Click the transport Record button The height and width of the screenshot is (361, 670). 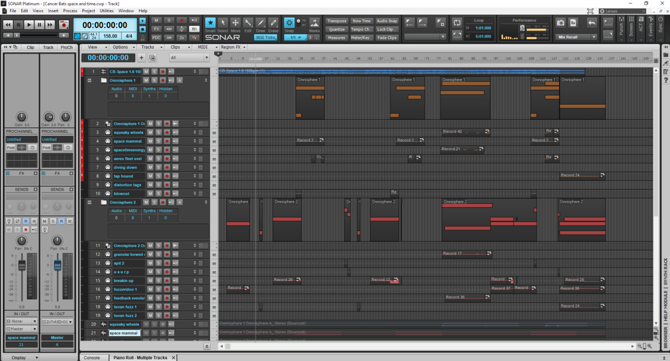click(x=63, y=25)
